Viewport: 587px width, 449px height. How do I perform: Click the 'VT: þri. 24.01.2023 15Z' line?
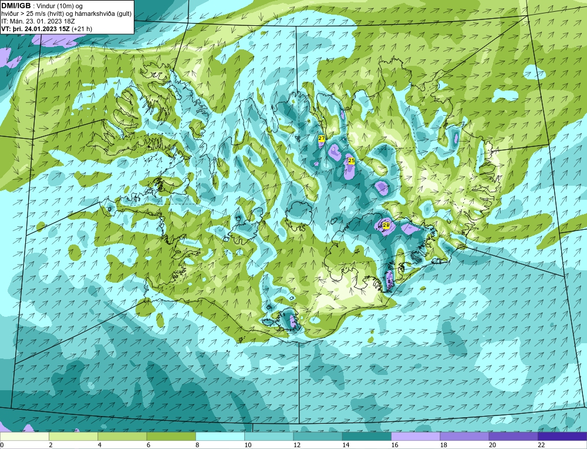[x=36, y=28]
